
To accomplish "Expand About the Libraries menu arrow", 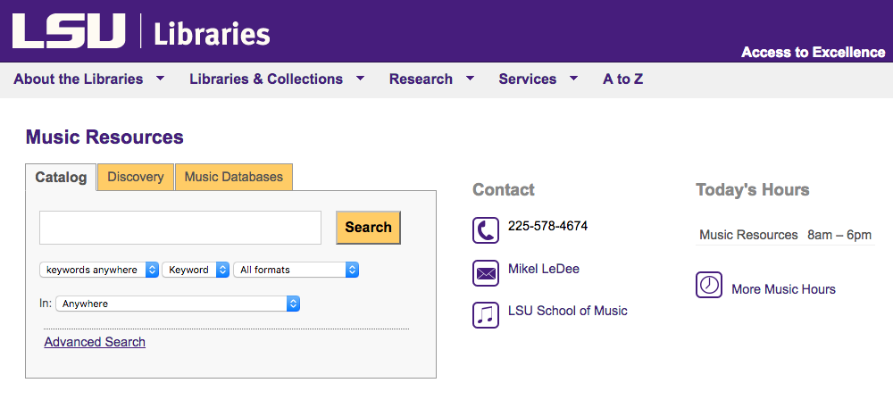I will coord(161,78).
